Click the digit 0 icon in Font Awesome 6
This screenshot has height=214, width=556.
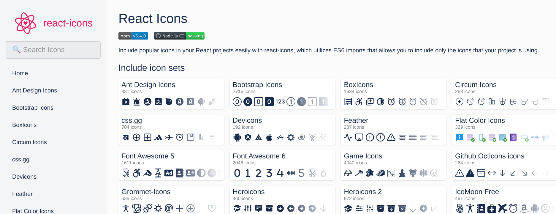pyautogui.click(x=237, y=173)
